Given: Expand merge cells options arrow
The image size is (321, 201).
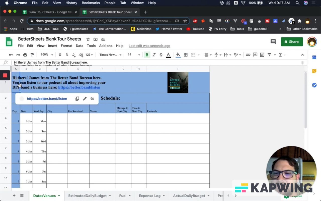Looking at the screenshot, I should (x=199, y=55).
